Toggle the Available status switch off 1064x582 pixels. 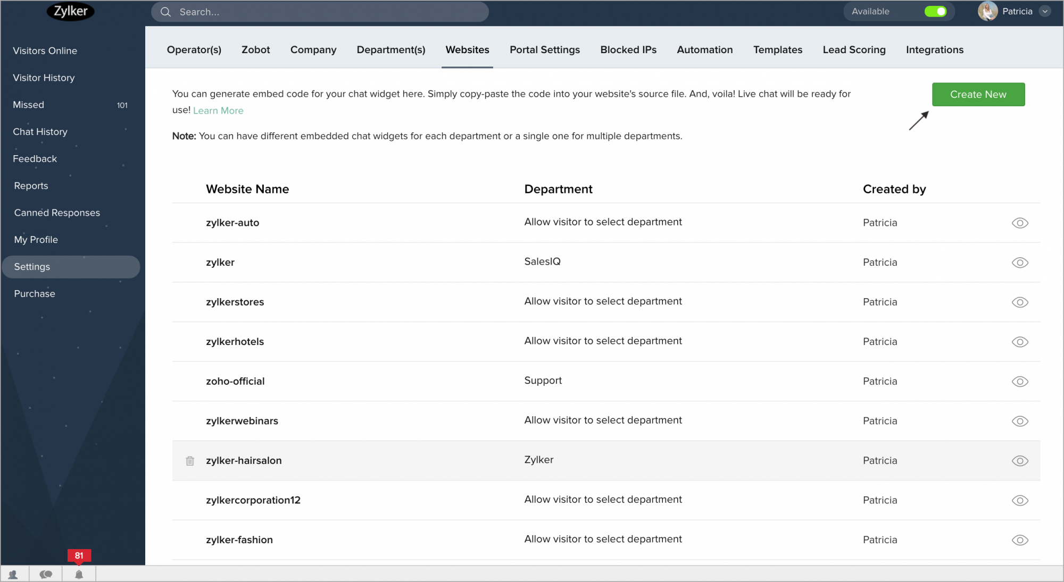pyautogui.click(x=935, y=11)
